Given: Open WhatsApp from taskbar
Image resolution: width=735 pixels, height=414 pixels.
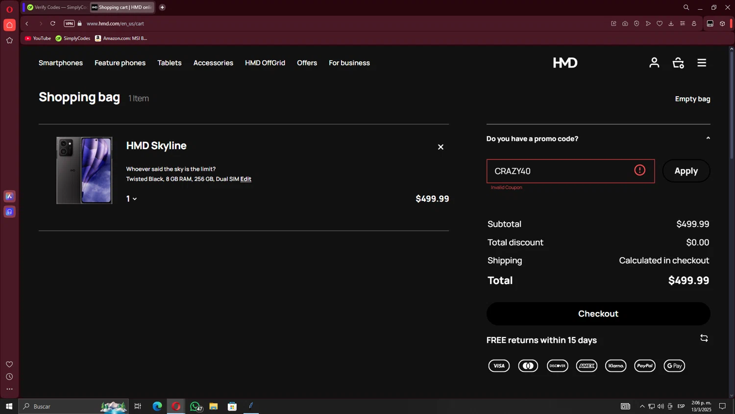Looking at the screenshot, I should [x=195, y=406].
